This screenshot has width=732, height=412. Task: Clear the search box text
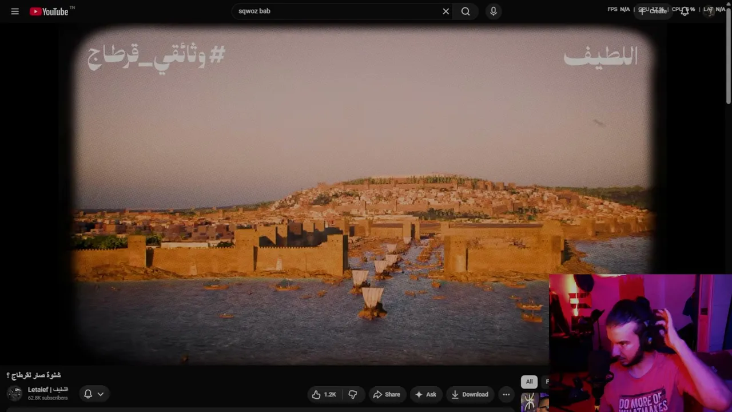pos(446,11)
